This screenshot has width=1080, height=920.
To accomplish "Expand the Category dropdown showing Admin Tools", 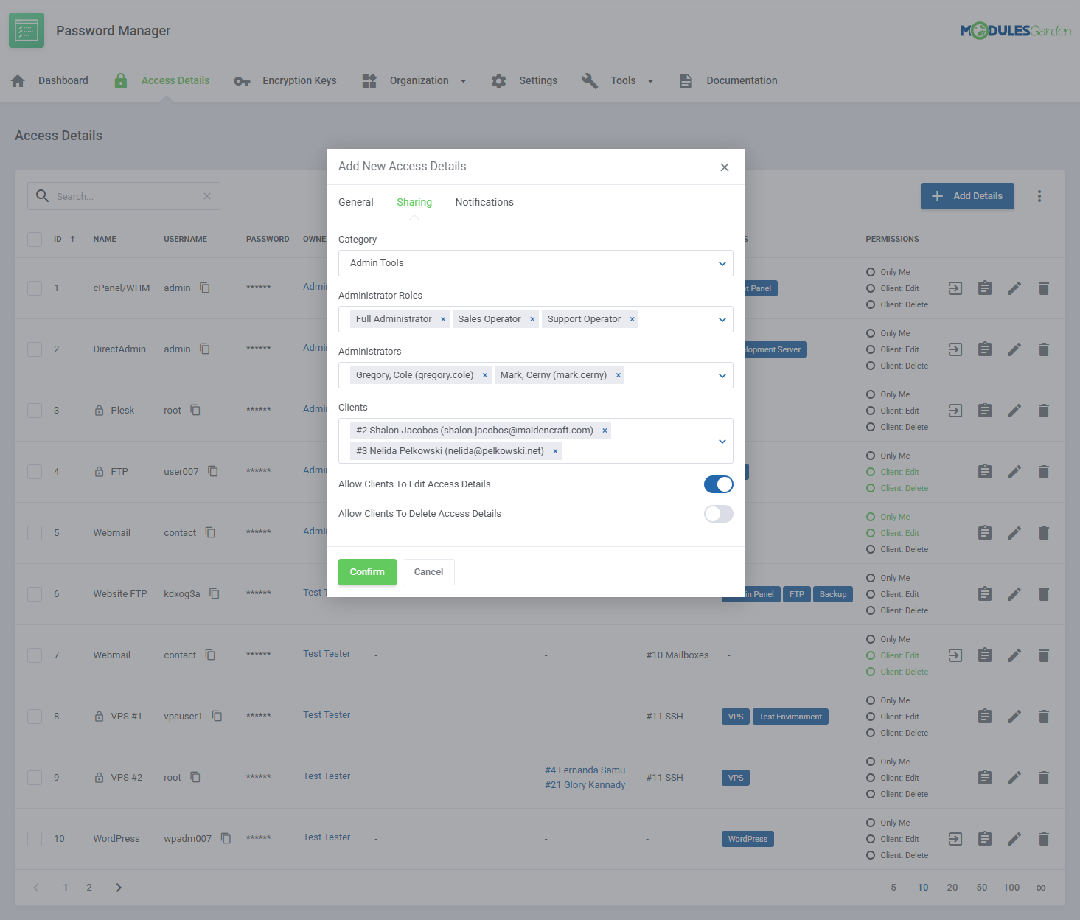I will click(x=722, y=263).
